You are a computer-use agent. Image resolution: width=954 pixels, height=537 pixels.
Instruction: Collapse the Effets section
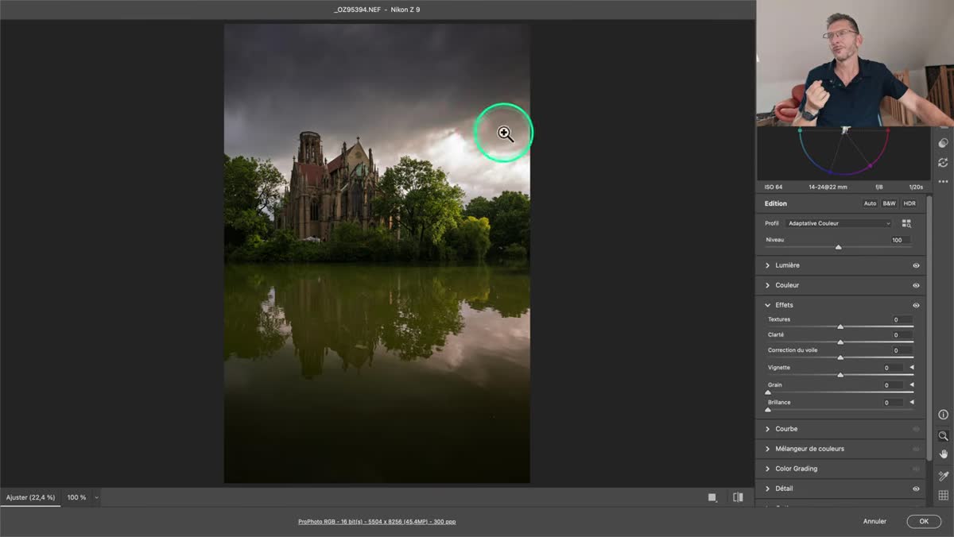point(767,305)
